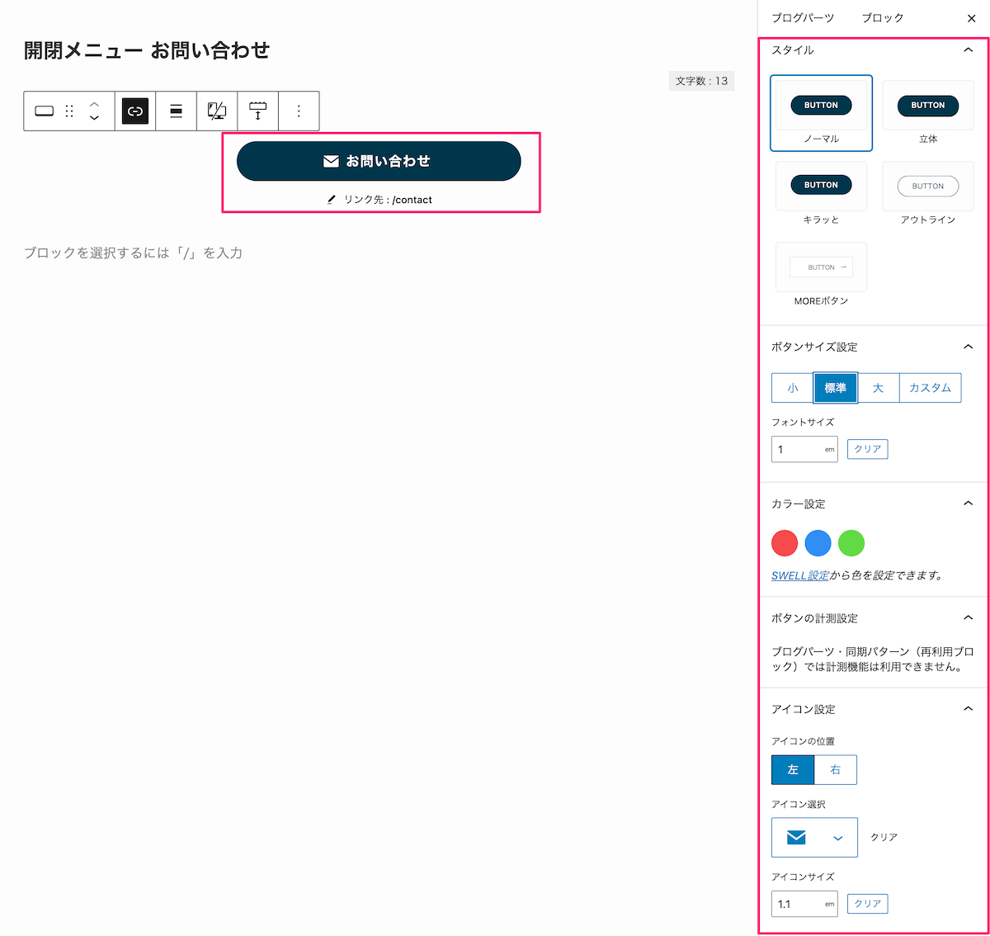Open the SWELL設定 link
Image resolution: width=990 pixels, height=936 pixels.
(x=800, y=575)
